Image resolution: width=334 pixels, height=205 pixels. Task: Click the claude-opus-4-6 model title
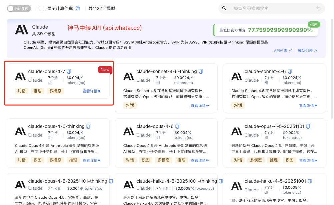(155, 126)
